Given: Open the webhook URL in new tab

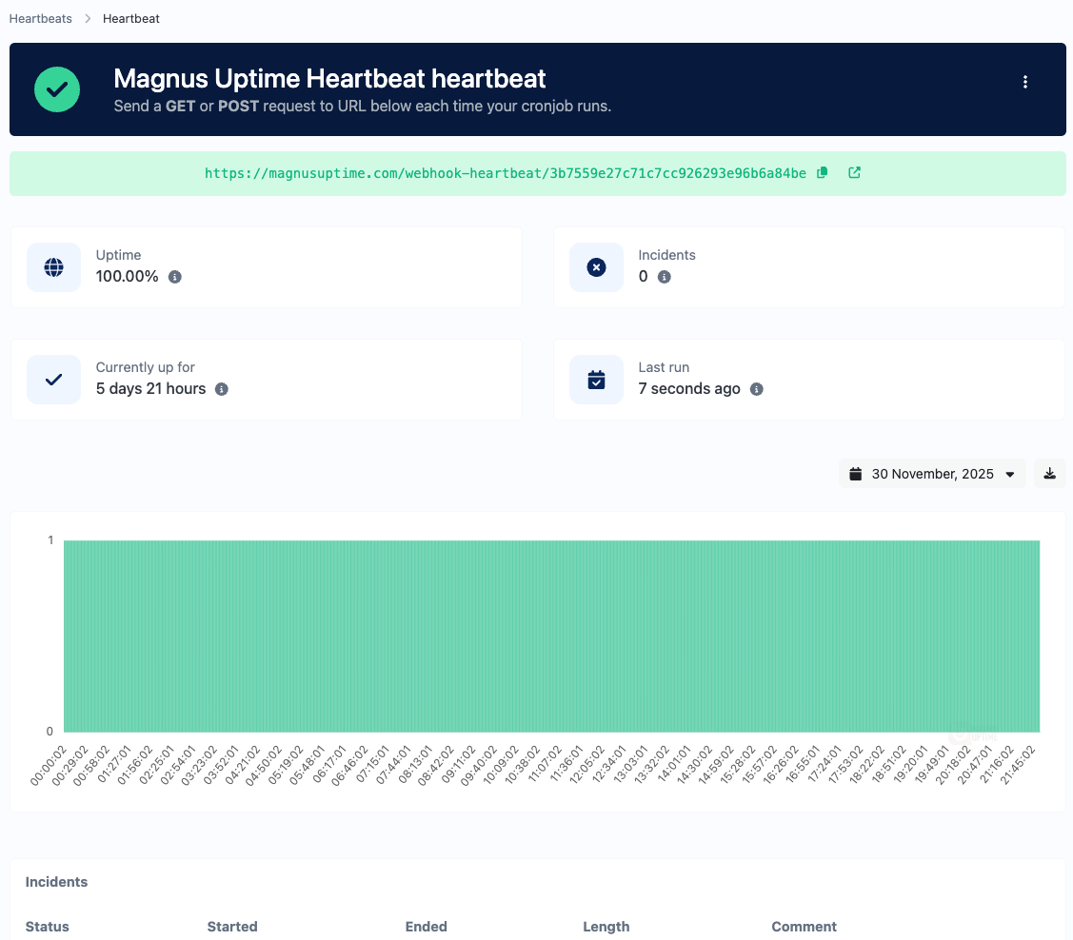Looking at the screenshot, I should (854, 173).
